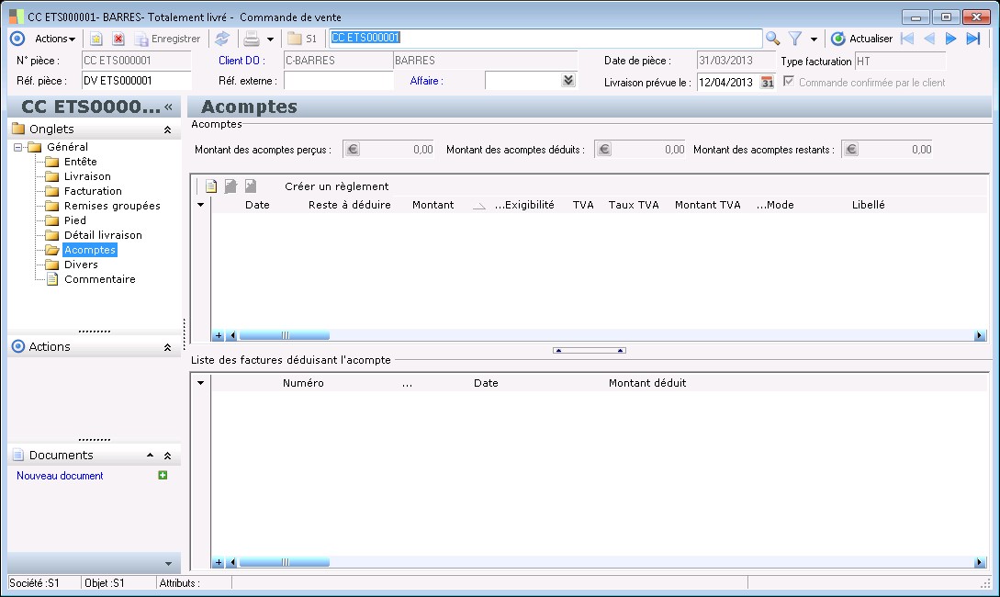1000x597 pixels.
Task: Click the new document toolbar icon
Action: point(96,39)
